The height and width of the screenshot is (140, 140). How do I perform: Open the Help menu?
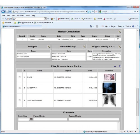(34, 16)
